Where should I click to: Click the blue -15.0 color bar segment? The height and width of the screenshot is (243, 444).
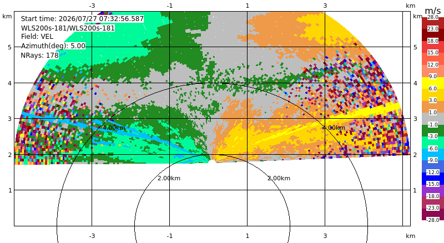click(433, 179)
